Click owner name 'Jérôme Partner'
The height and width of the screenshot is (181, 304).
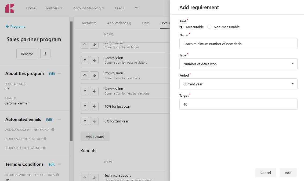[x=17, y=103]
